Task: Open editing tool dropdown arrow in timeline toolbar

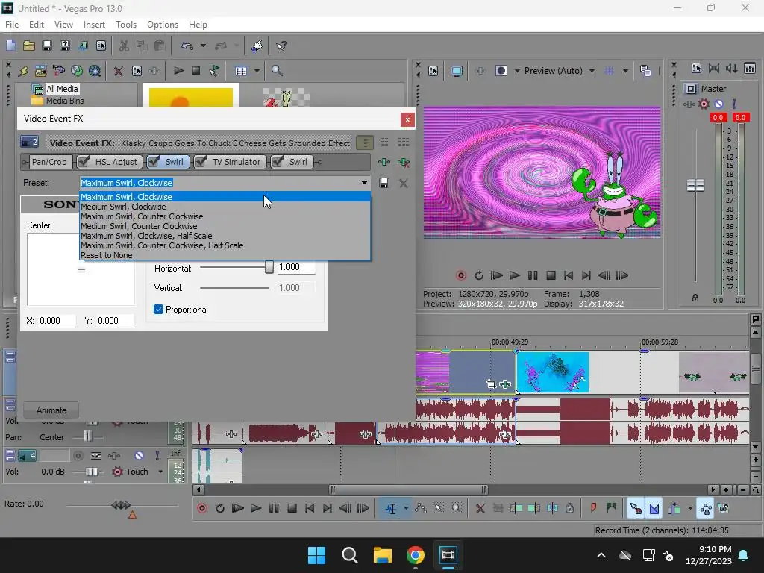Action: (406, 508)
